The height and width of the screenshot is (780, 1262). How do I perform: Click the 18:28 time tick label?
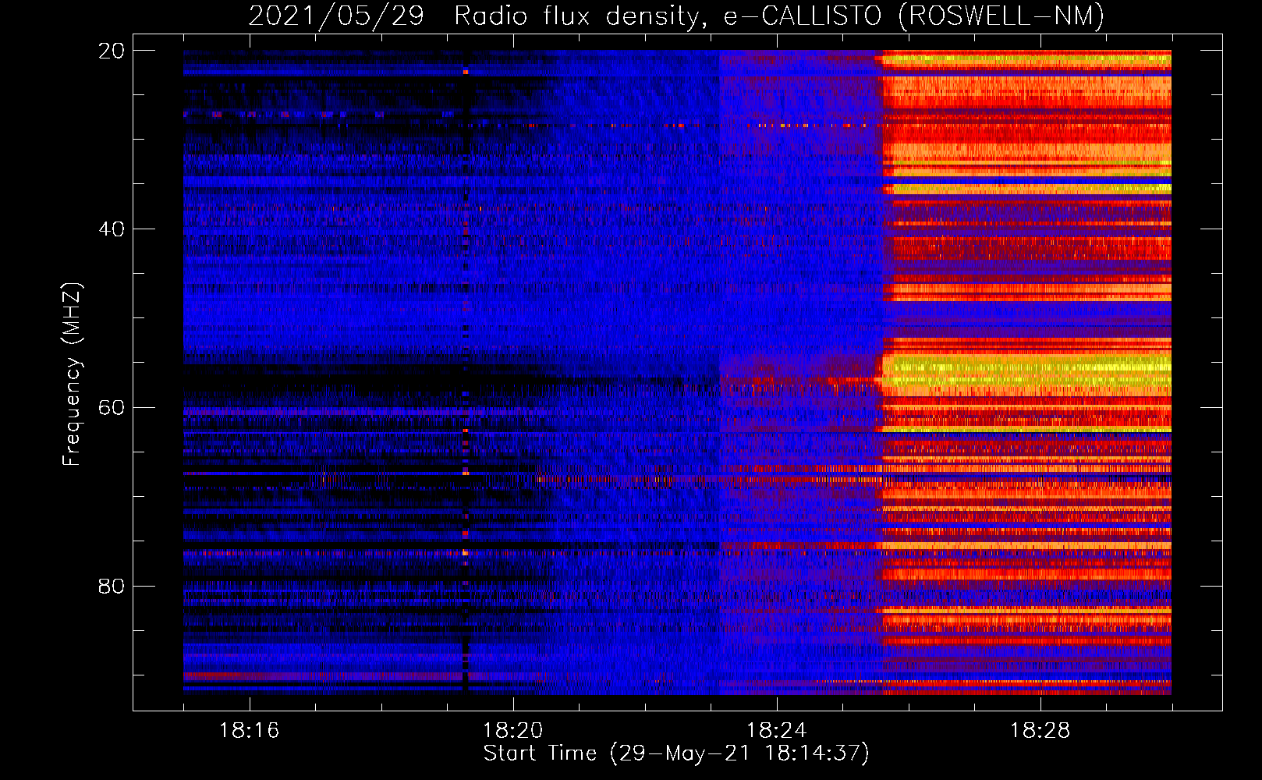point(1040,731)
